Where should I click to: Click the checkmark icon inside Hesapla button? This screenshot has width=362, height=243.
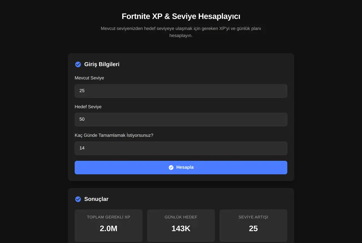point(171,167)
